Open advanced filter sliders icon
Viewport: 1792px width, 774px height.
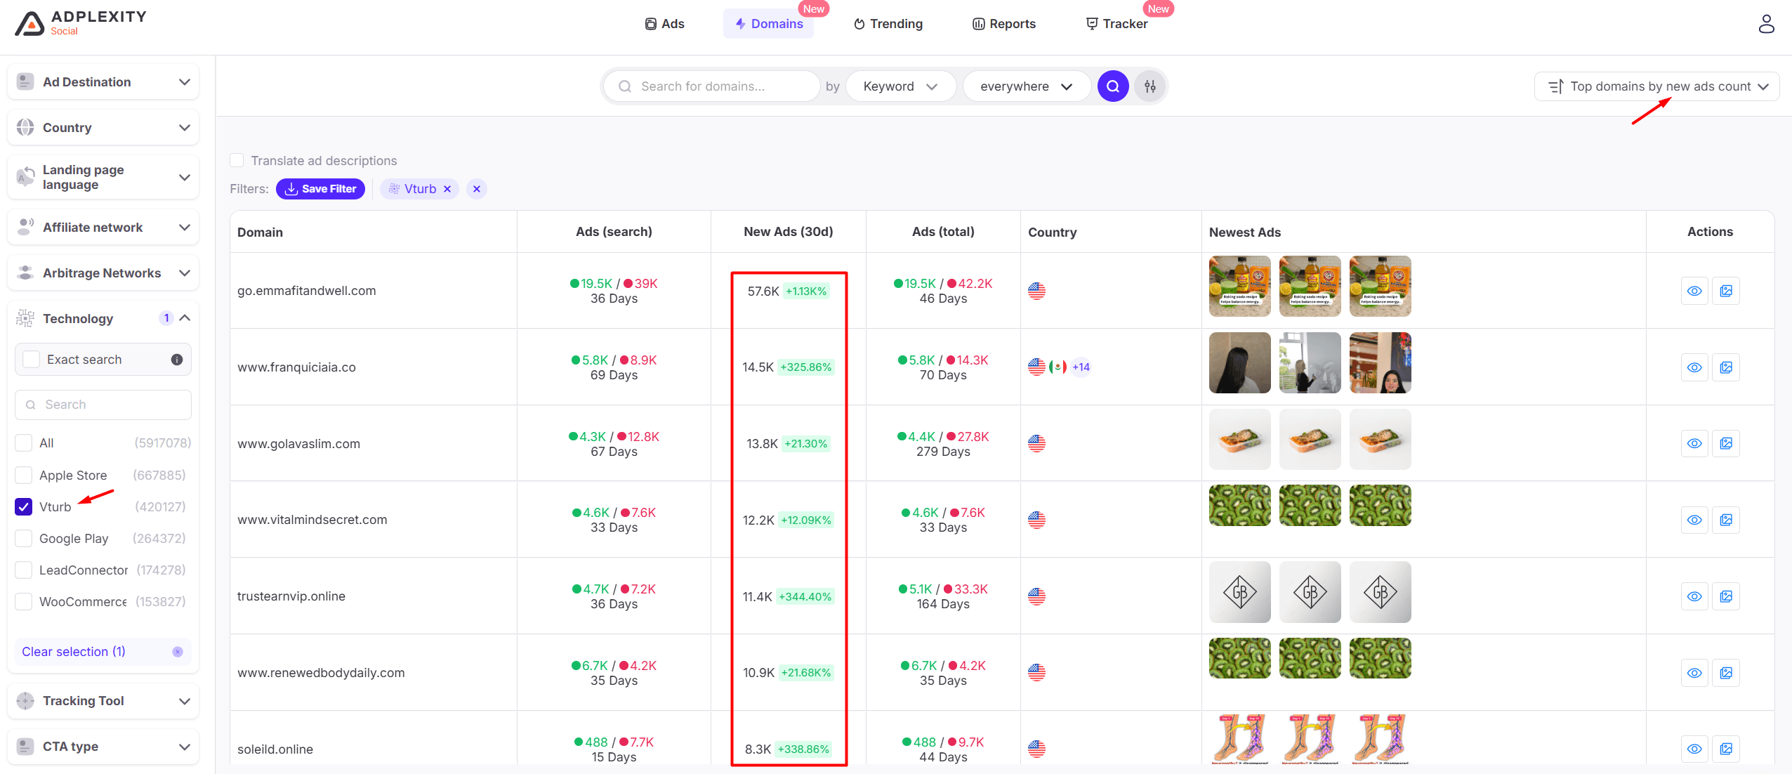[1150, 86]
